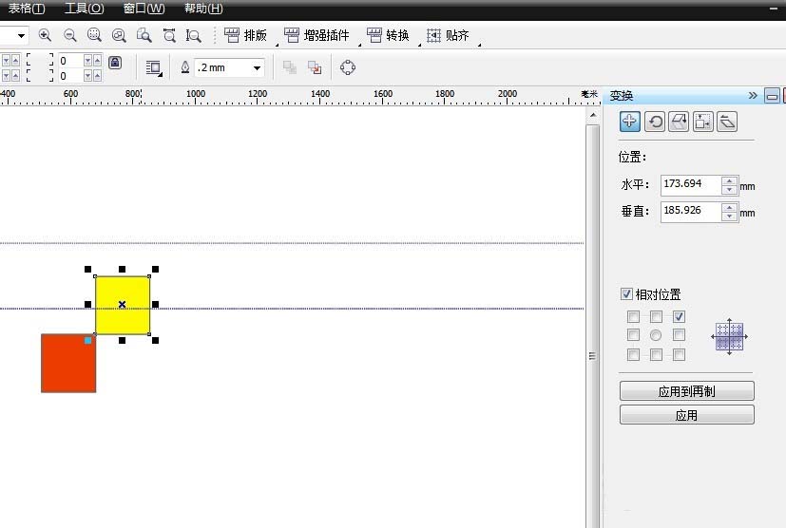Image resolution: width=786 pixels, height=528 pixels.
Task: Click the right-middle selection handle of yellow square
Action: pyautogui.click(x=156, y=304)
